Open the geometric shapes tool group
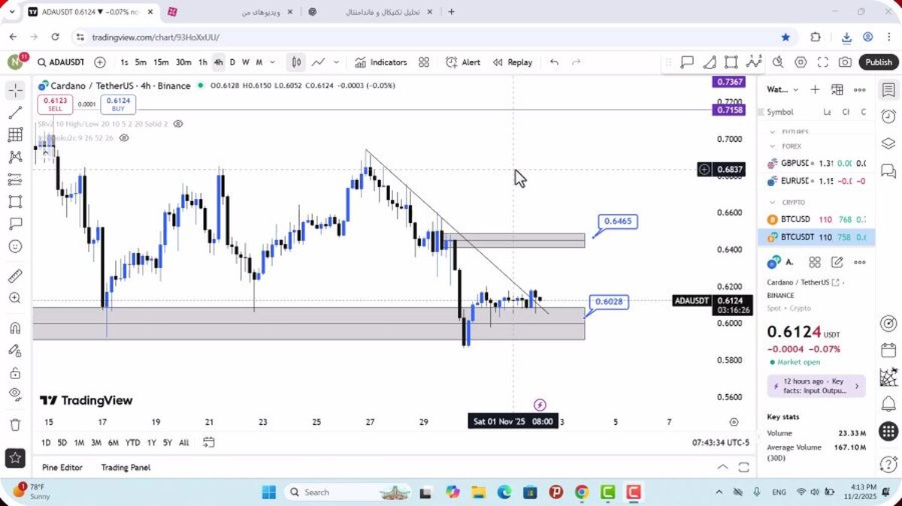 point(15,202)
